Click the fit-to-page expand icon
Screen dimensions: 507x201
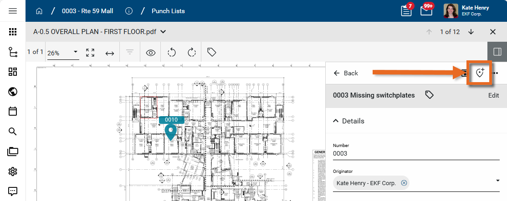90,53
